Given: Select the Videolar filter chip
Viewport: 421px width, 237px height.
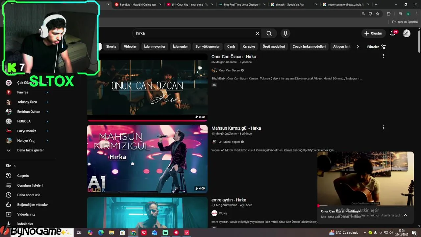Looking at the screenshot, I should click(130, 46).
